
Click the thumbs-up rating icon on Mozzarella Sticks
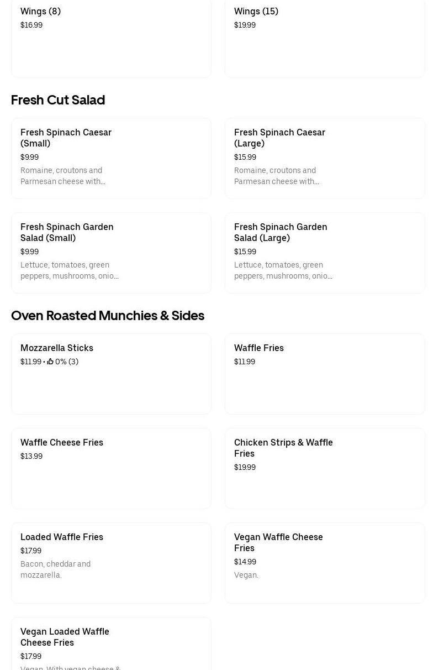point(50,362)
